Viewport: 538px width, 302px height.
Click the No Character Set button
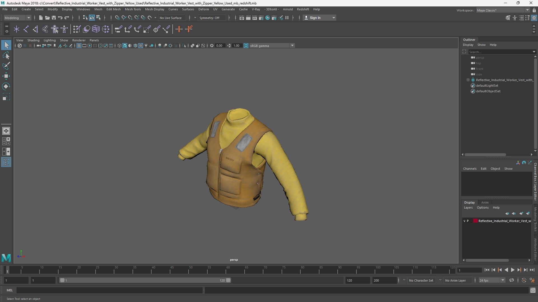(421, 280)
